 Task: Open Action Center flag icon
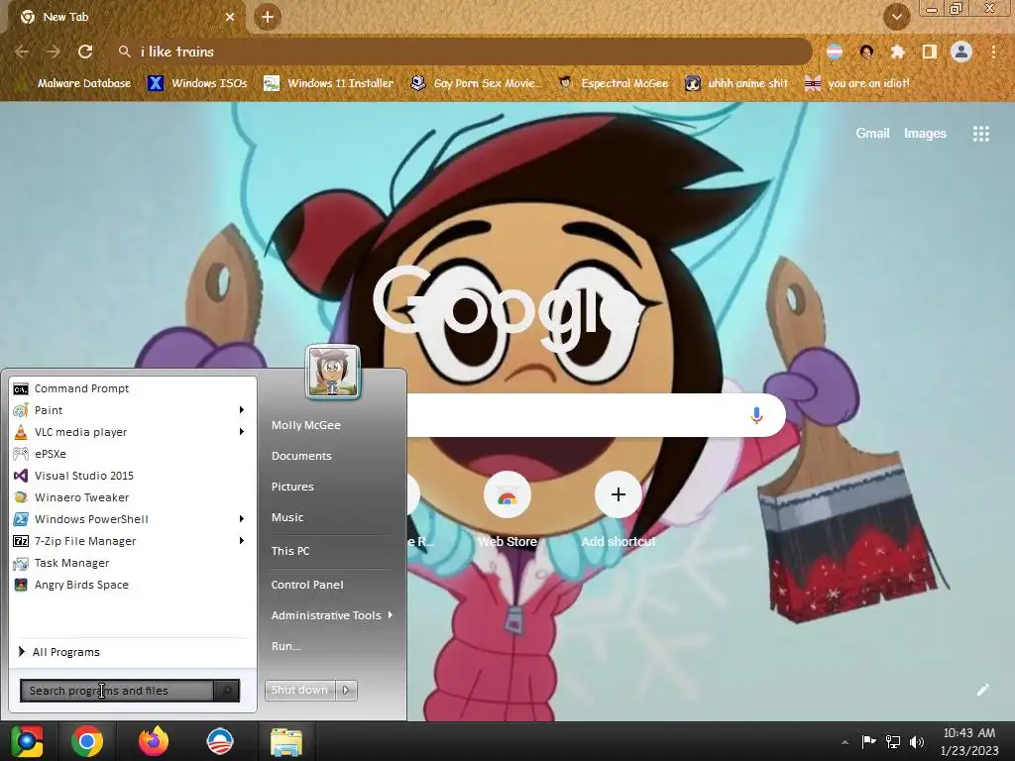click(x=868, y=741)
